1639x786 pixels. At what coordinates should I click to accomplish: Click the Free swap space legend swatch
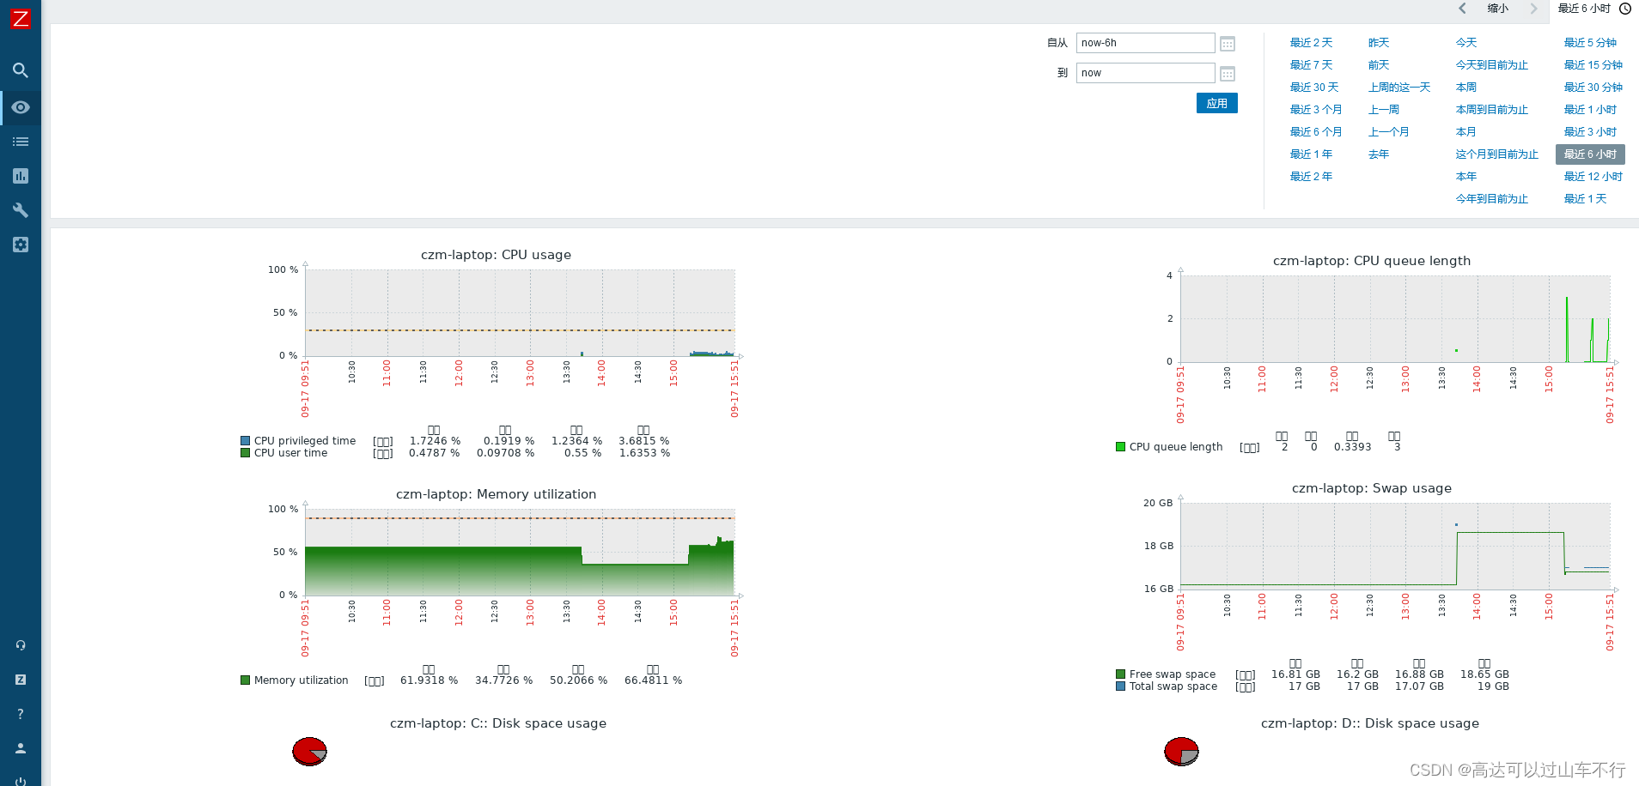click(1121, 674)
